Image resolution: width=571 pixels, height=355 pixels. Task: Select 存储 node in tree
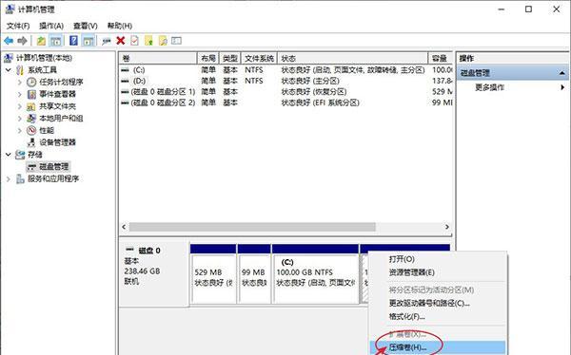pos(35,155)
